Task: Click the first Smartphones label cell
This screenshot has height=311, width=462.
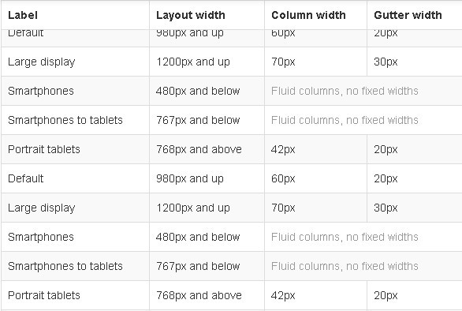Action: [x=41, y=91]
